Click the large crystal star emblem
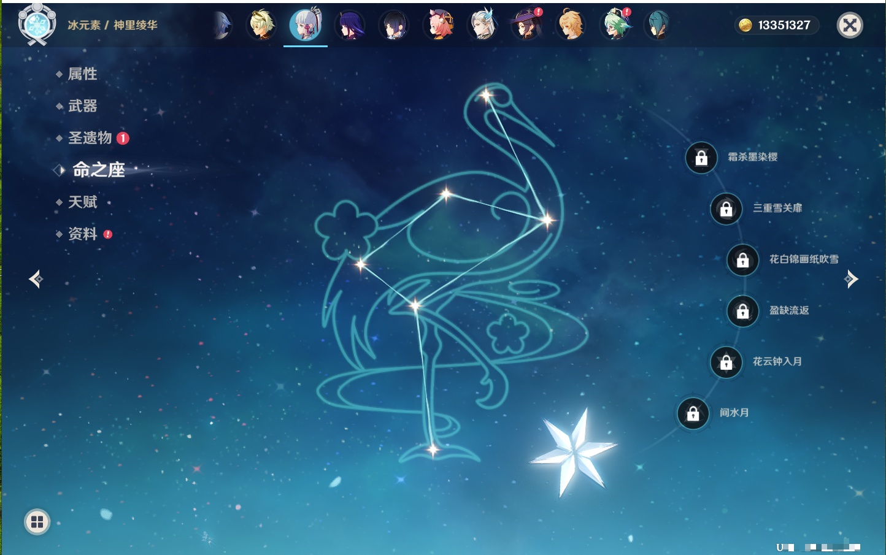886x555 pixels. point(572,452)
